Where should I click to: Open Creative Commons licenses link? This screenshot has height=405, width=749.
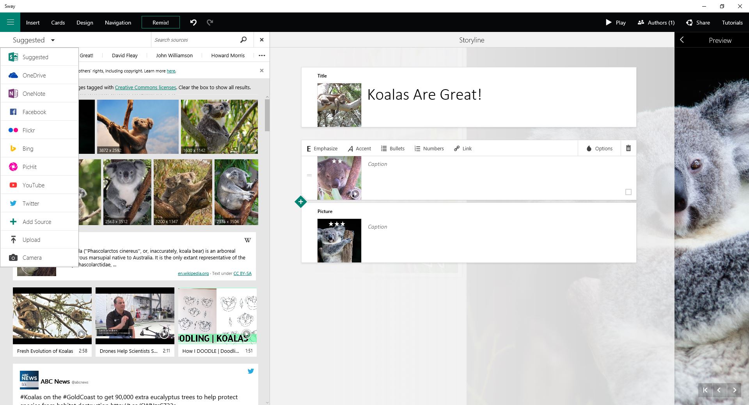point(146,87)
